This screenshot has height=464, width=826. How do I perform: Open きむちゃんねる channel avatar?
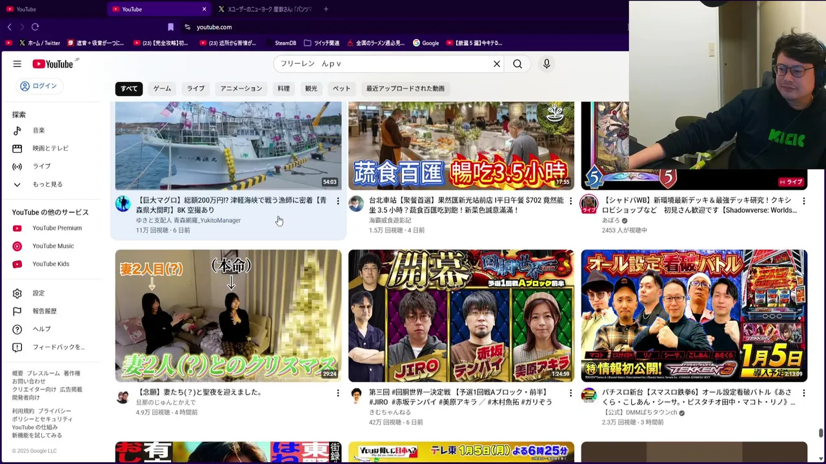pyautogui.click(x=356, y=396)
